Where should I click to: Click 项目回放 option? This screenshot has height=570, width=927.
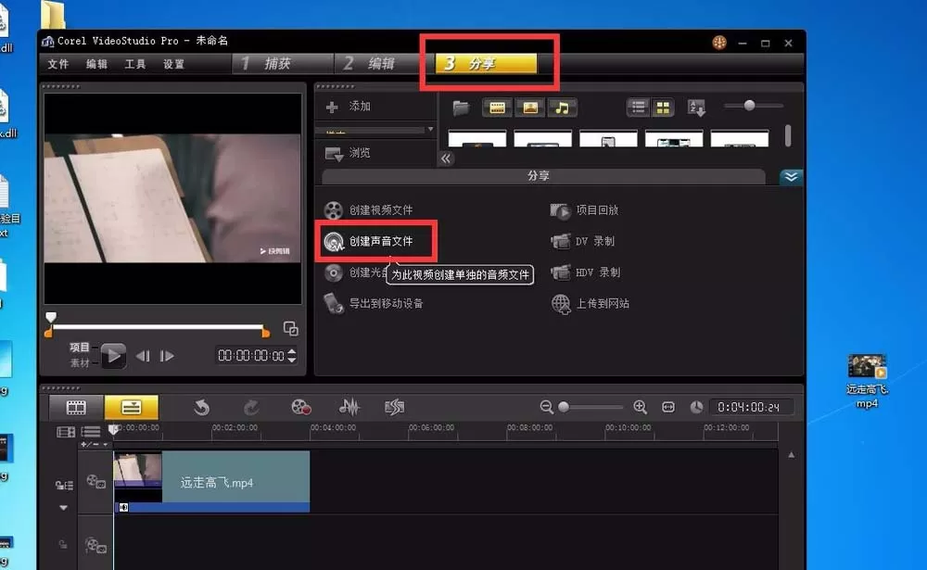click(585, 209)
